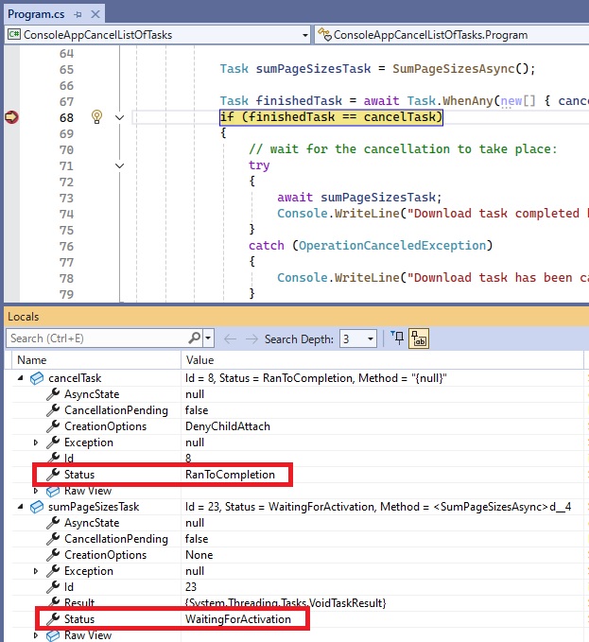Select sumPageSizesTask Id value 23
This screenshot has height=642, width=589.
coord(191,587)
